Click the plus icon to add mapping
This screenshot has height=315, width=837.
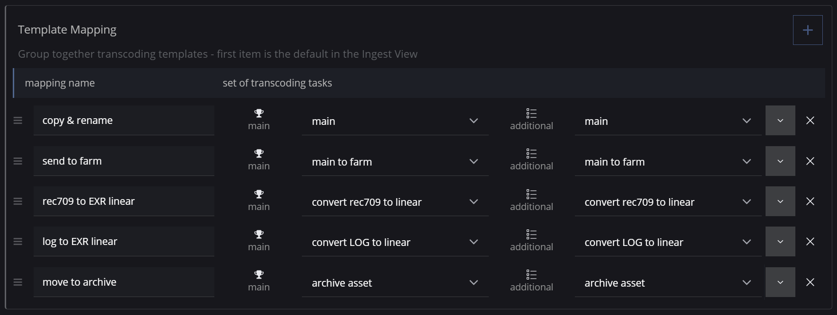pyautogui.click(x=808, y=30)
